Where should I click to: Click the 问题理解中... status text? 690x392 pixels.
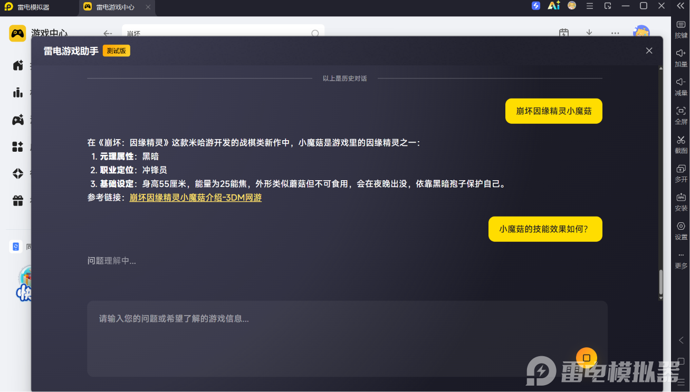point(112,261)
